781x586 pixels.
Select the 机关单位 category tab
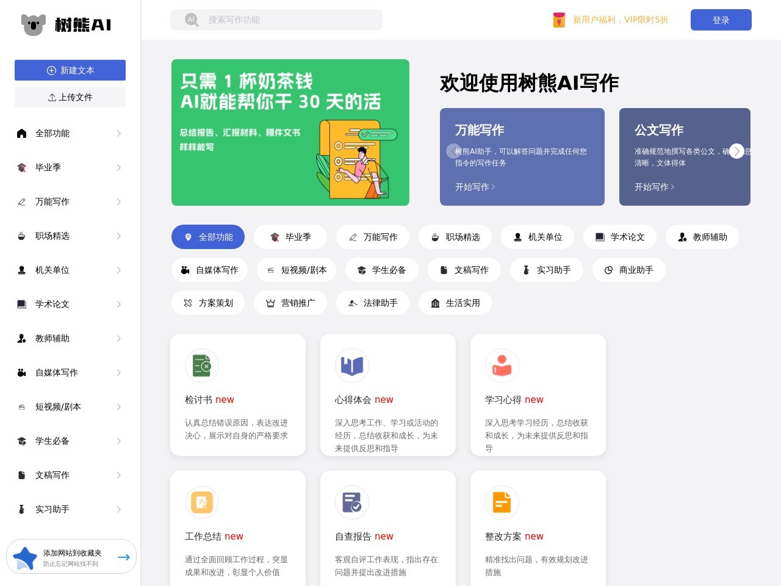click(537, 237)
